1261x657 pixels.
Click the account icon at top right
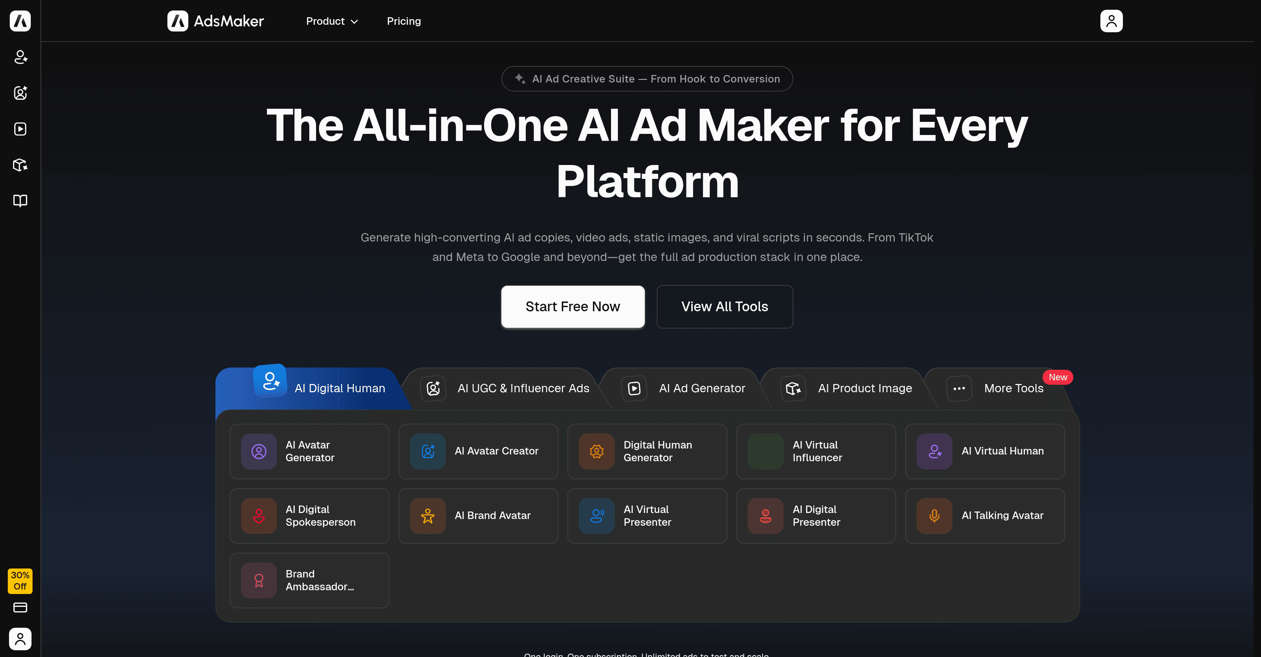click(x=1111, y=21)
